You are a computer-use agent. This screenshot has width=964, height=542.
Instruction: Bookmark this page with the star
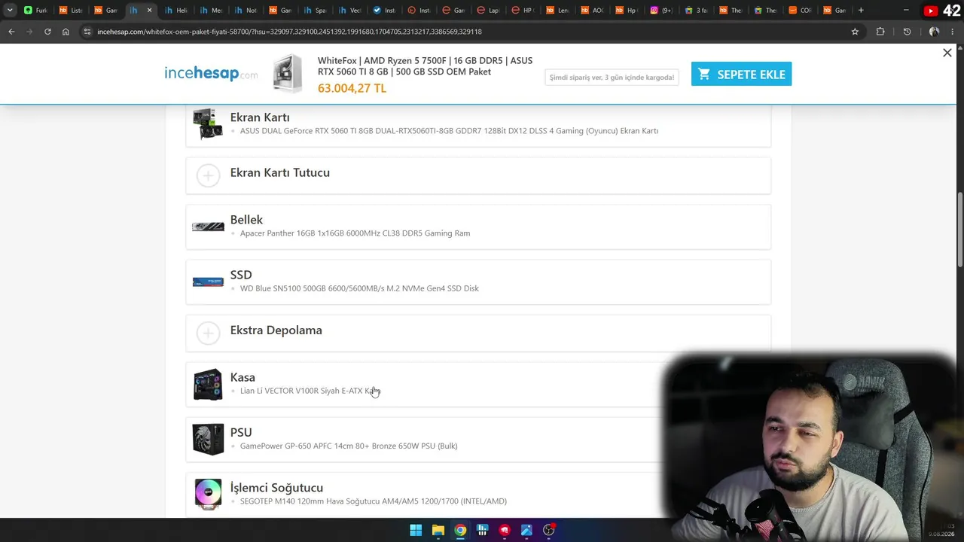[x=855, y=32]
